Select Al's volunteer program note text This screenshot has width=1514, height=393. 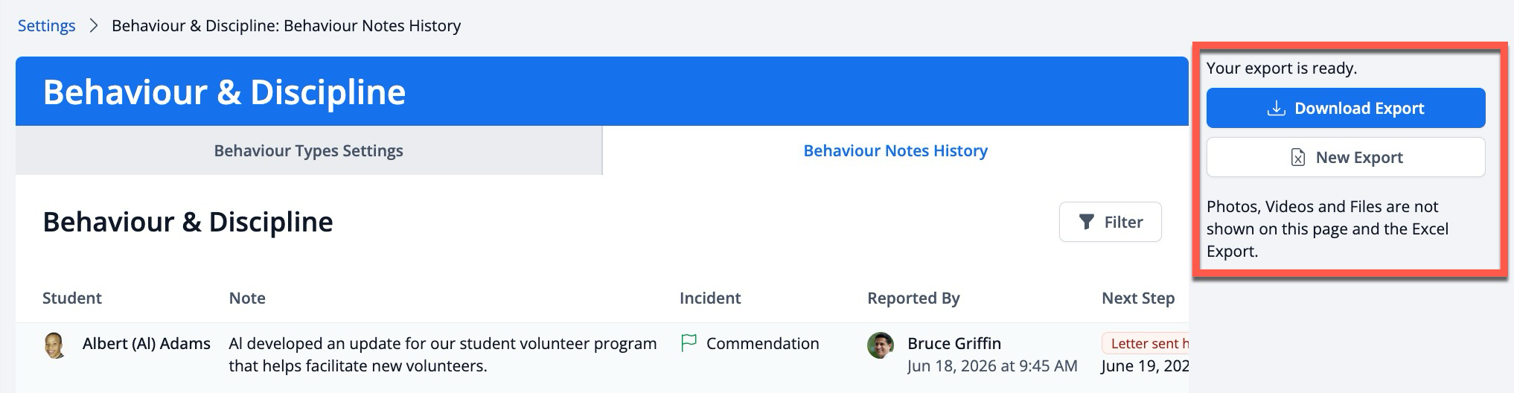coord(442,354)
